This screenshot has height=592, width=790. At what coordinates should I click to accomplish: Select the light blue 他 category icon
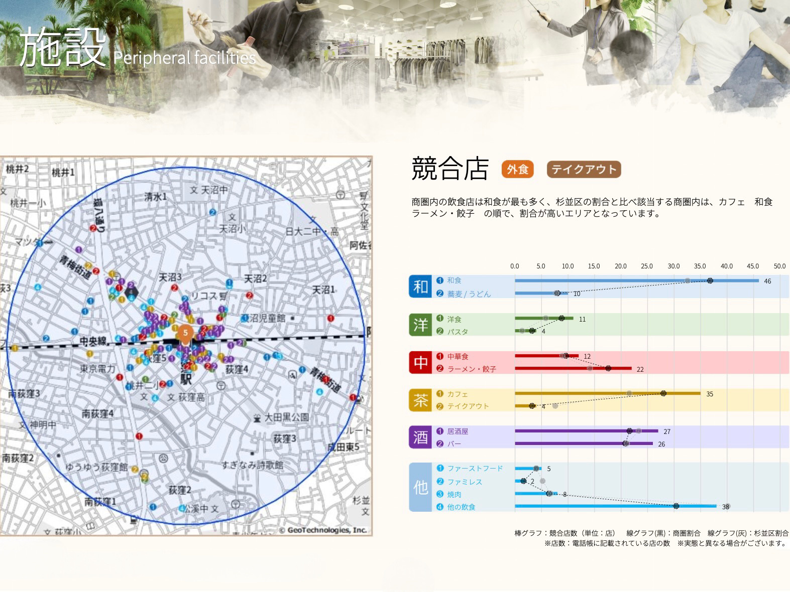pyautogui.click(x=420, y=487)
